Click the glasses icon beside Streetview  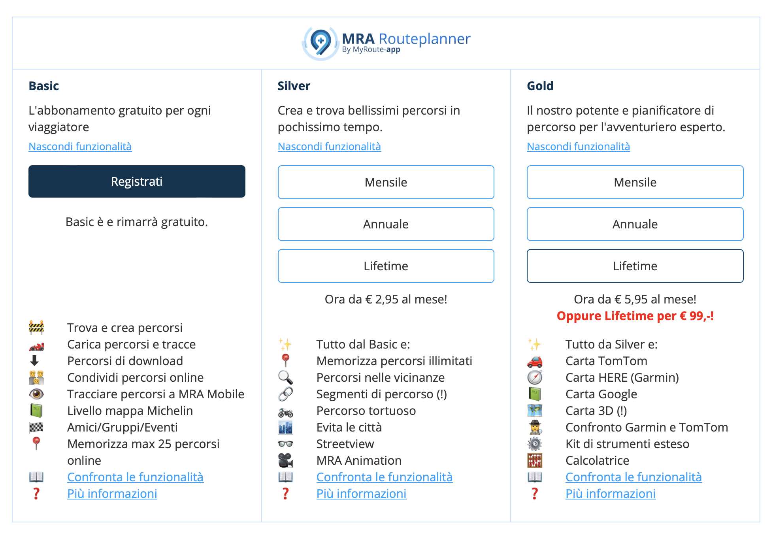285,444
